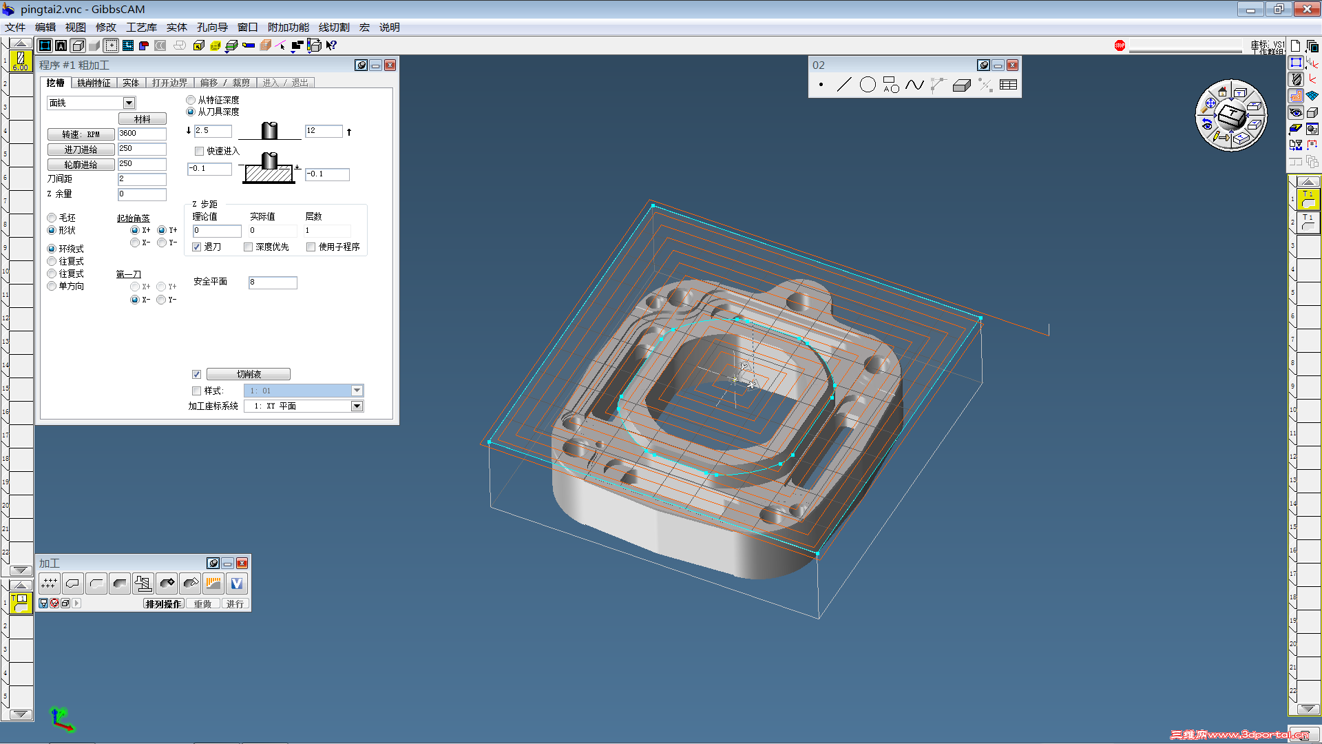Click the red STOP icon in the toolbar
This screenshot has width=1322, height=744.
[1120, 45]
